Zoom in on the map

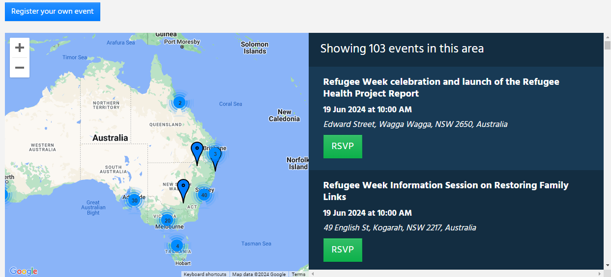[x=20, y=48]
